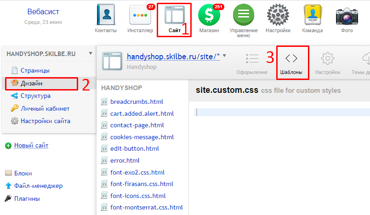
Task: Open the Фото camera app icon
Action: (x=347, y=17)
